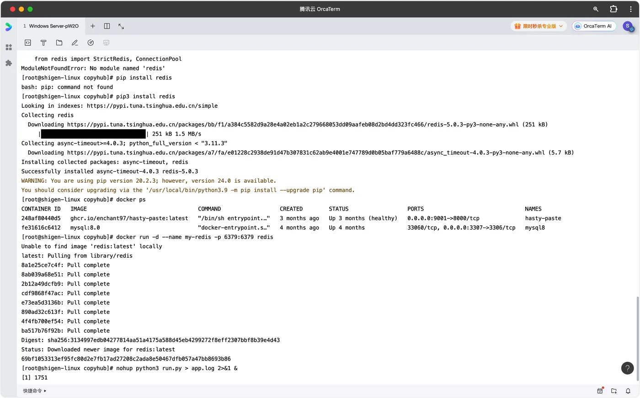Expand terminal to fullscreen arrows icon

coord(121,26)
